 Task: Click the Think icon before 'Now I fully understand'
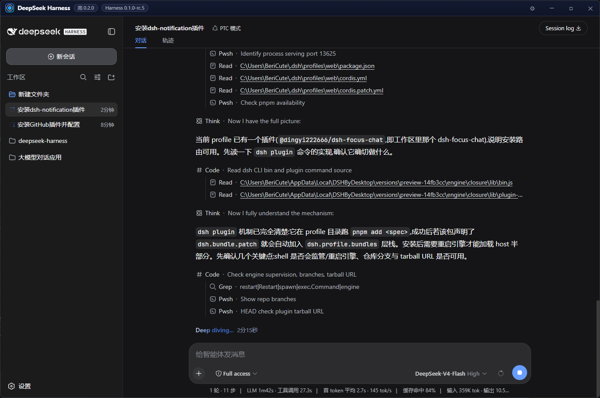199,213
